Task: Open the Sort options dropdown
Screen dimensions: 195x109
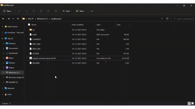Action: pos(67,11)
